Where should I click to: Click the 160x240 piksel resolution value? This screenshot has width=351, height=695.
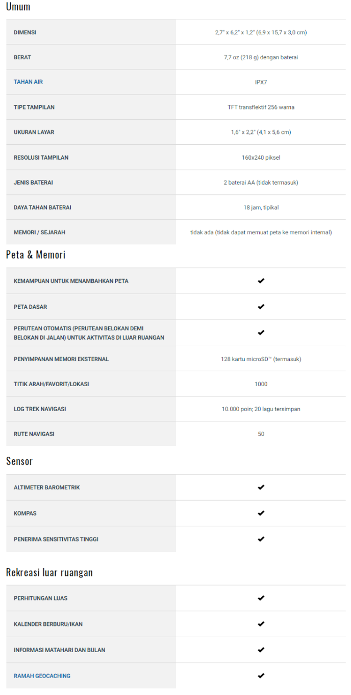click(261, 158)
